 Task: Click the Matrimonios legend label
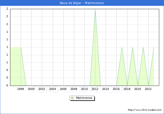point(84,98)
